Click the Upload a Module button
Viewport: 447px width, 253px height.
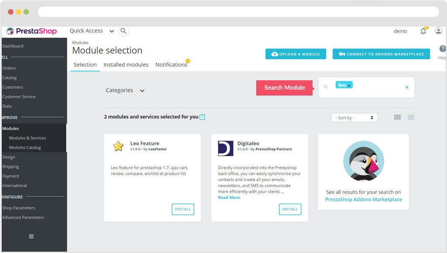pos(296,54)
